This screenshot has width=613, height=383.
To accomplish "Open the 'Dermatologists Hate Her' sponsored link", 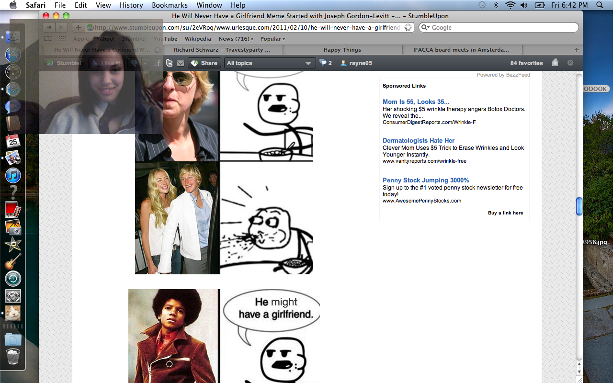I will coord(418,140).
